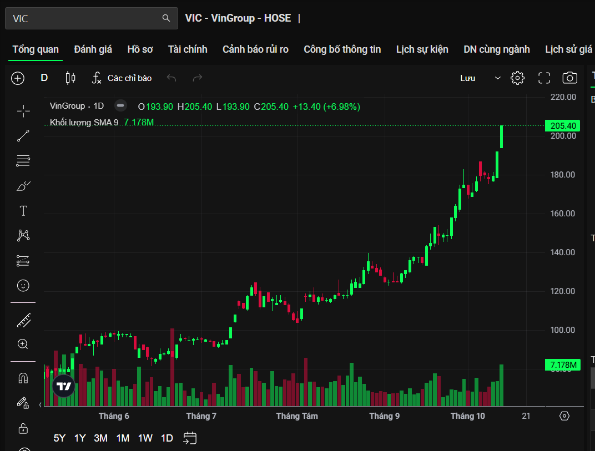Choose the brush drawing tool

click(23, 186)
